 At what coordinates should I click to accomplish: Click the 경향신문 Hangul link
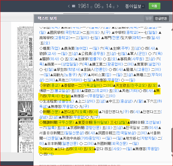pyautogui.click(x=93, y=128)
